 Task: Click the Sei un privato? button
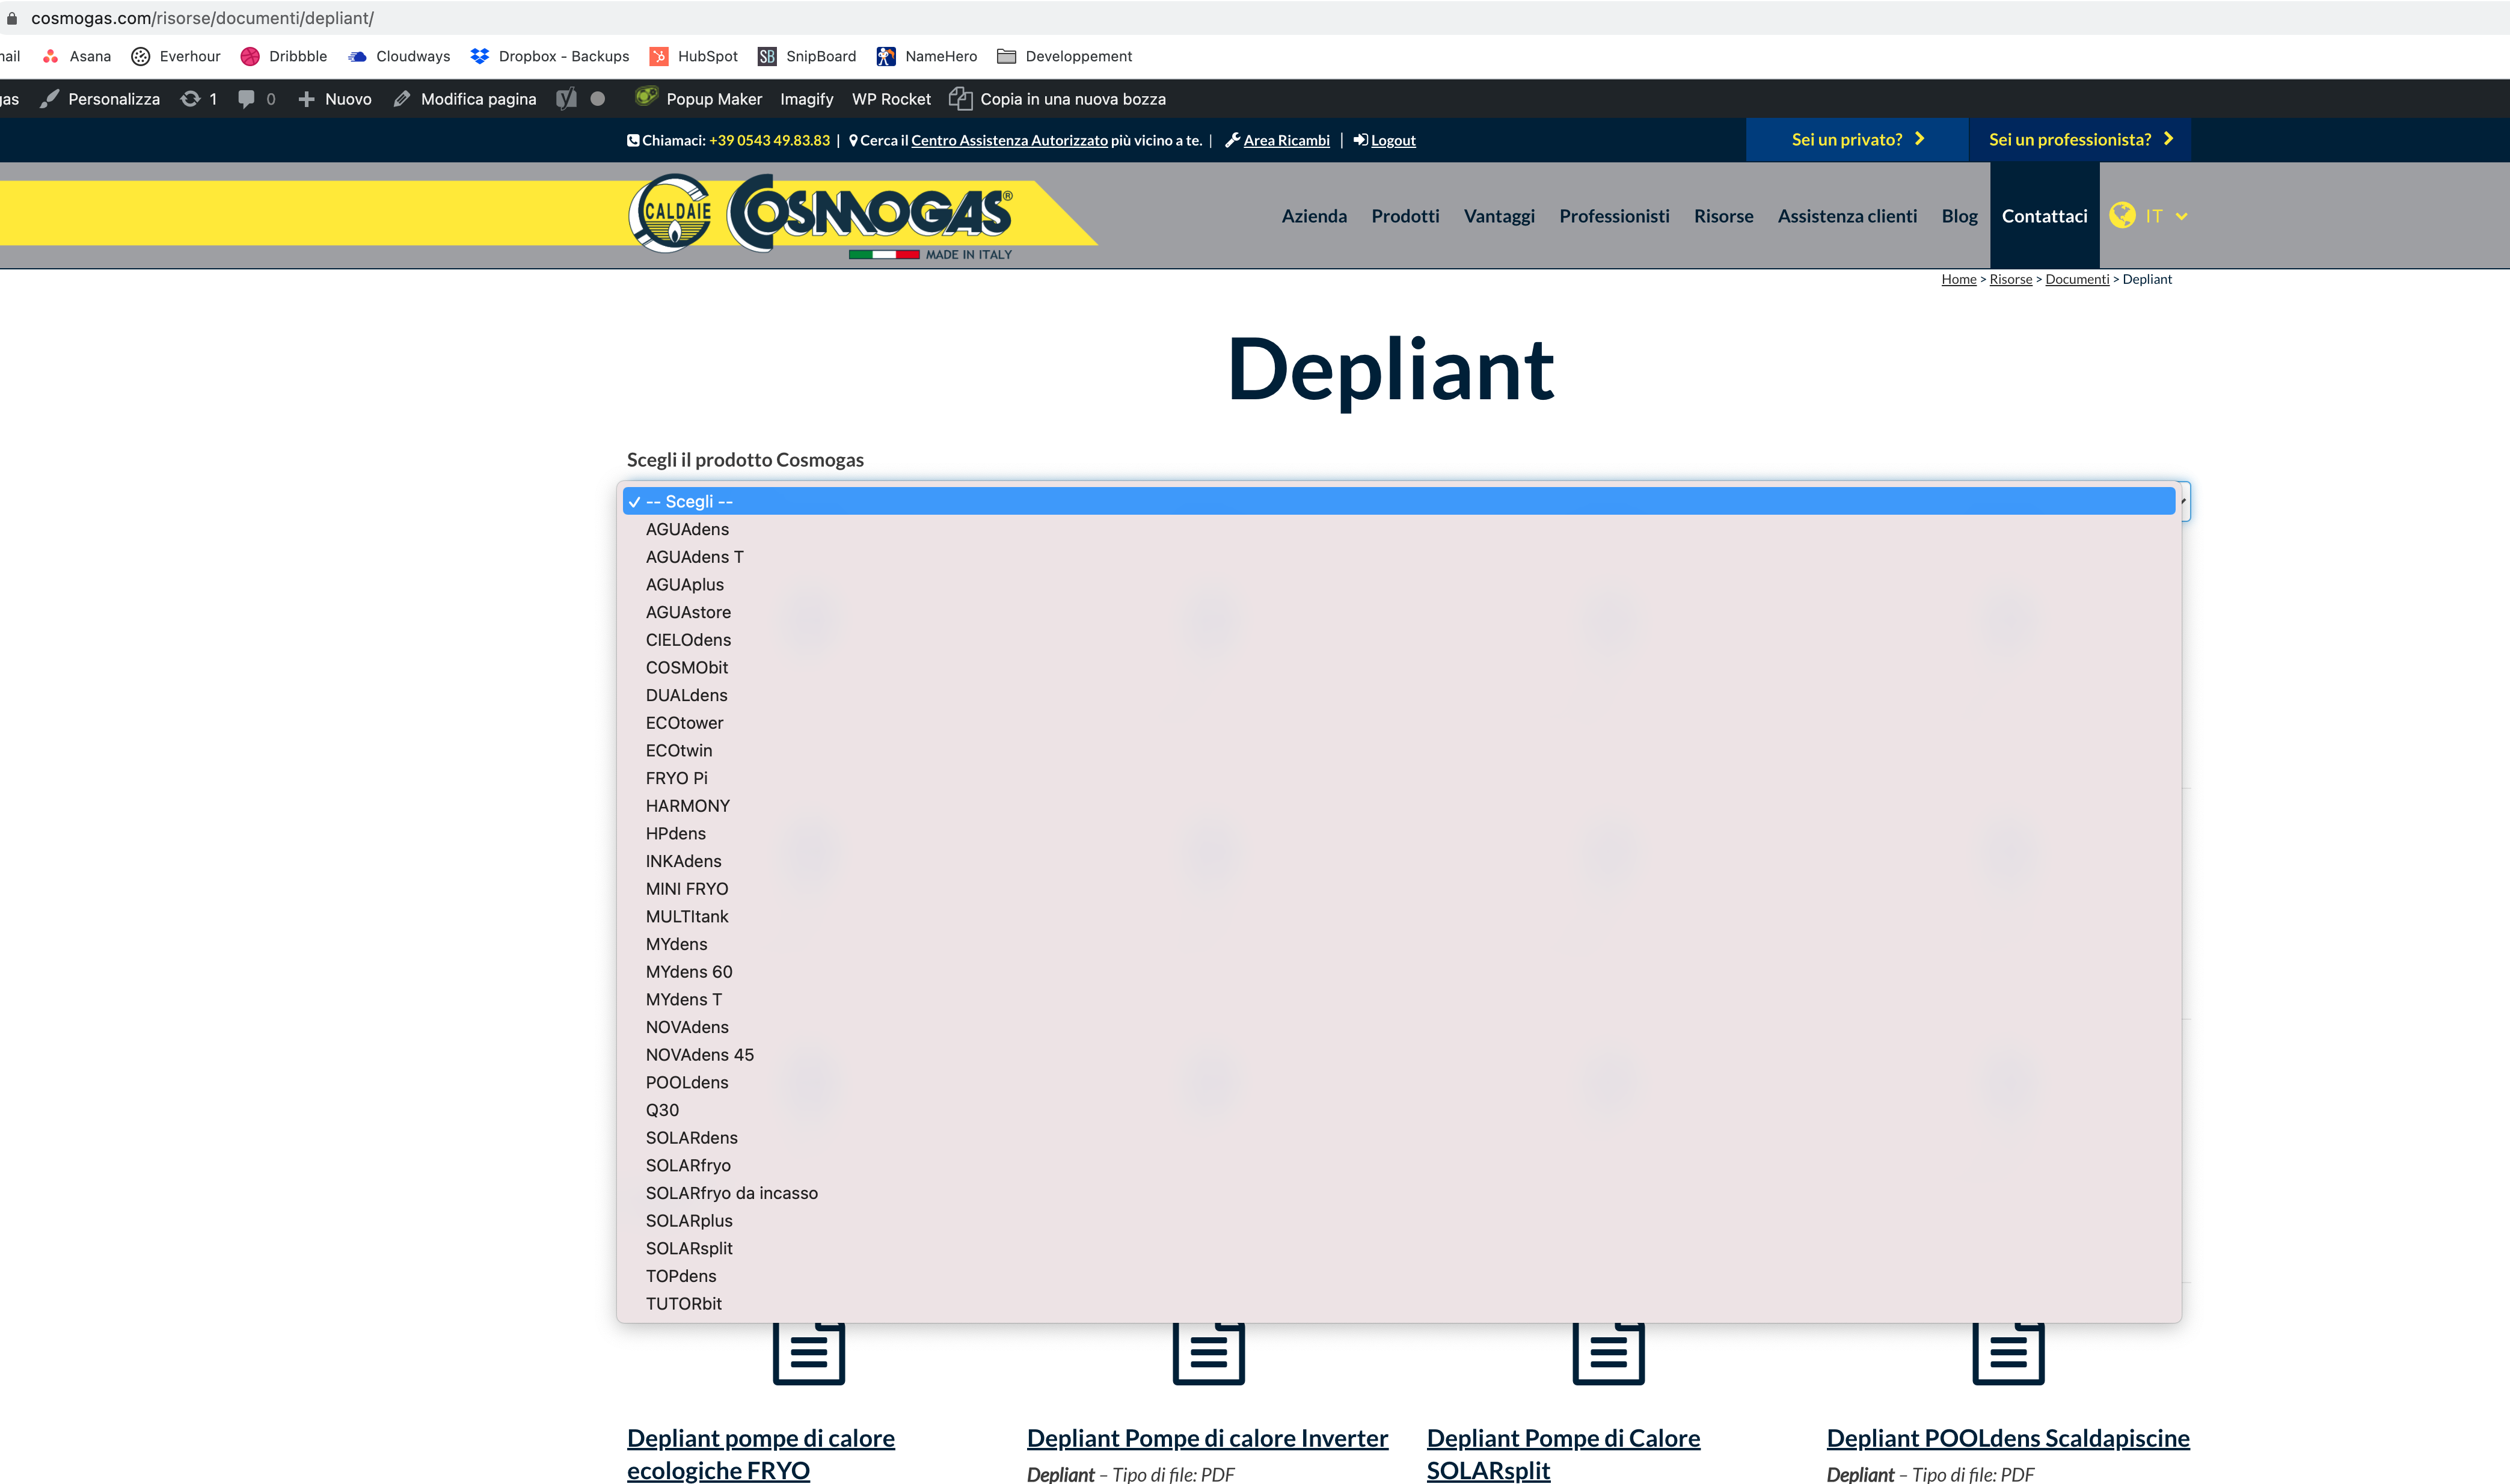pos(1857,139)
